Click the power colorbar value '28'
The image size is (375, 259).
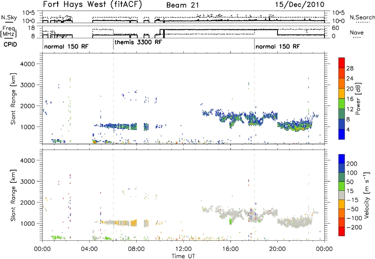350,68
